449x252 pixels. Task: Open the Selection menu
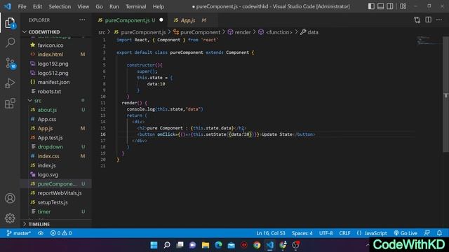(x=60, y=6)
